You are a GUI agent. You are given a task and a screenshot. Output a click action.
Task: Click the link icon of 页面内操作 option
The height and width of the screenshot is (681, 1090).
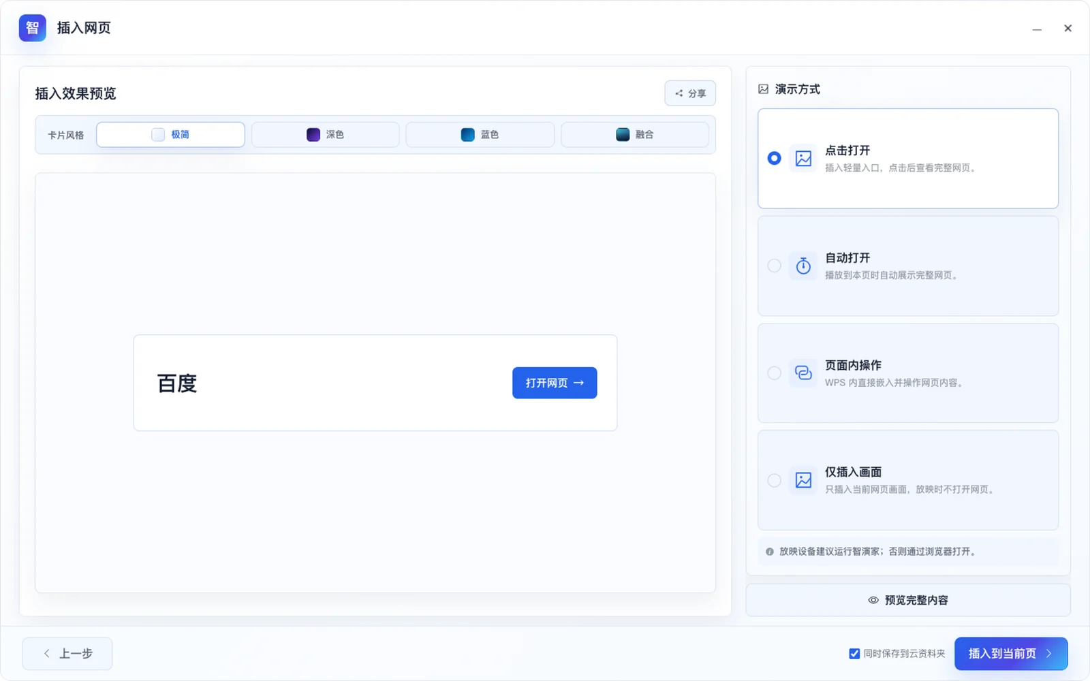click(x=803, y=373)
